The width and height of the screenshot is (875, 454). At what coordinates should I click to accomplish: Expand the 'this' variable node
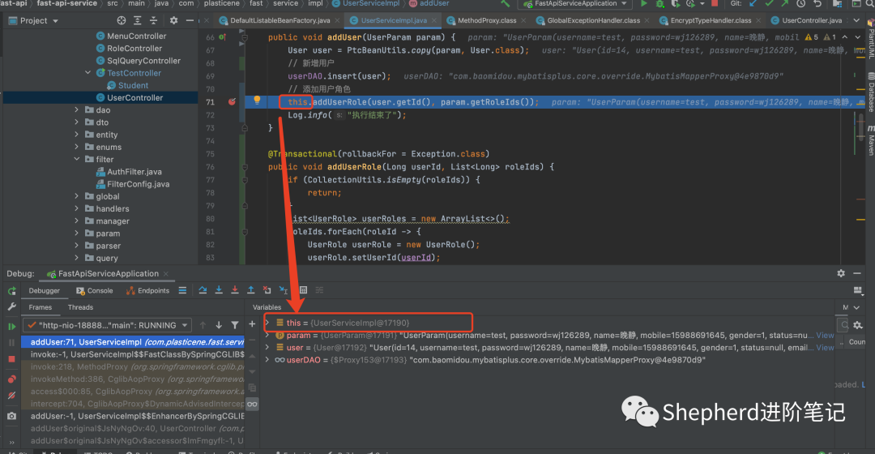[x=267, y=323]
